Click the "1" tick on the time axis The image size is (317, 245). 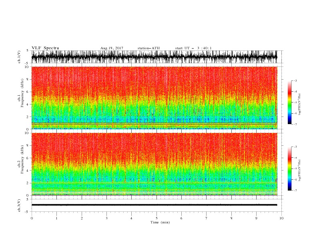pos(57,218)
